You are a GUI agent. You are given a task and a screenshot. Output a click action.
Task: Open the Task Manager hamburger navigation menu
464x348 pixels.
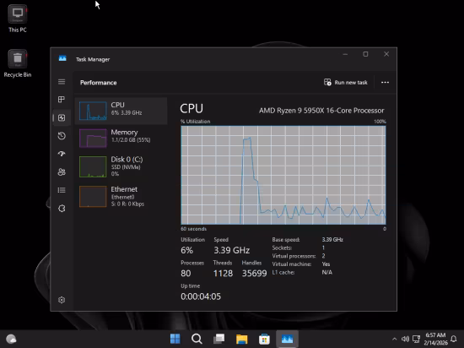[62, 82]
